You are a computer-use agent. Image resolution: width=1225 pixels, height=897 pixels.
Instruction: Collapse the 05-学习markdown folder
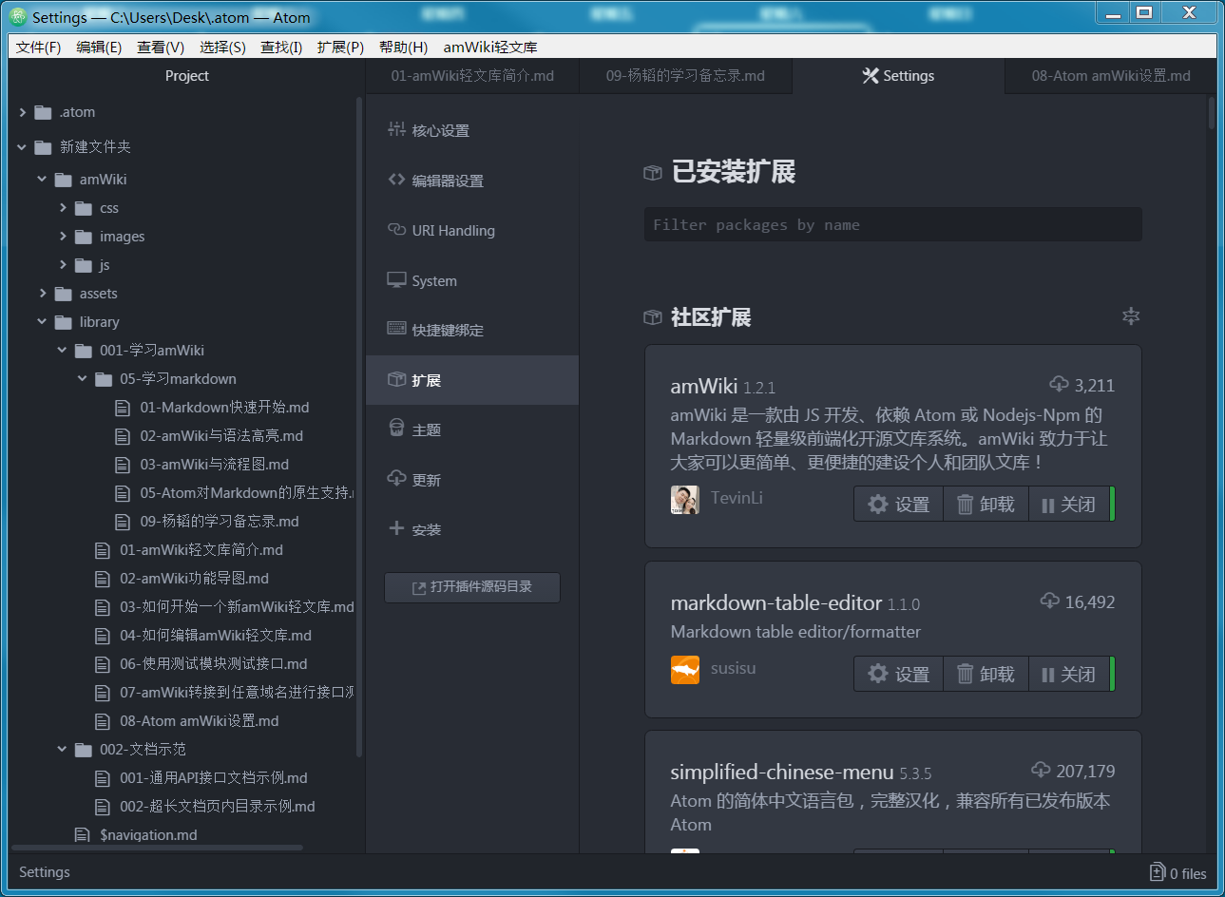(x=82, y=379)
